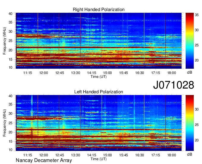
Task: Click the bottom plot's color bar
Action: (190, 123)
